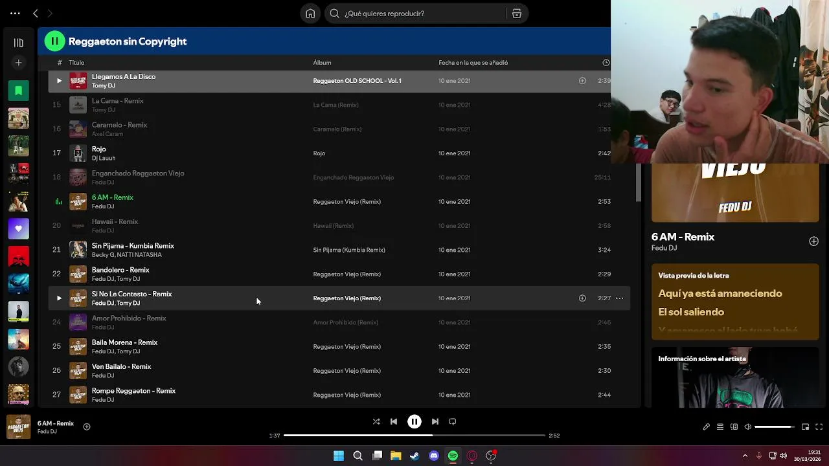Screen dimensions: 829x466
Task: Play Llegamos A La Disco track
Action: tap(59, 81)
